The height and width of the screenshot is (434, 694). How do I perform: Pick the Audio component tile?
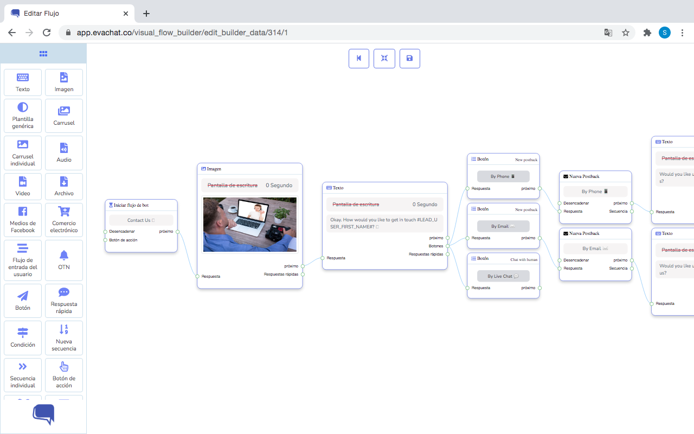coord(64,152)
